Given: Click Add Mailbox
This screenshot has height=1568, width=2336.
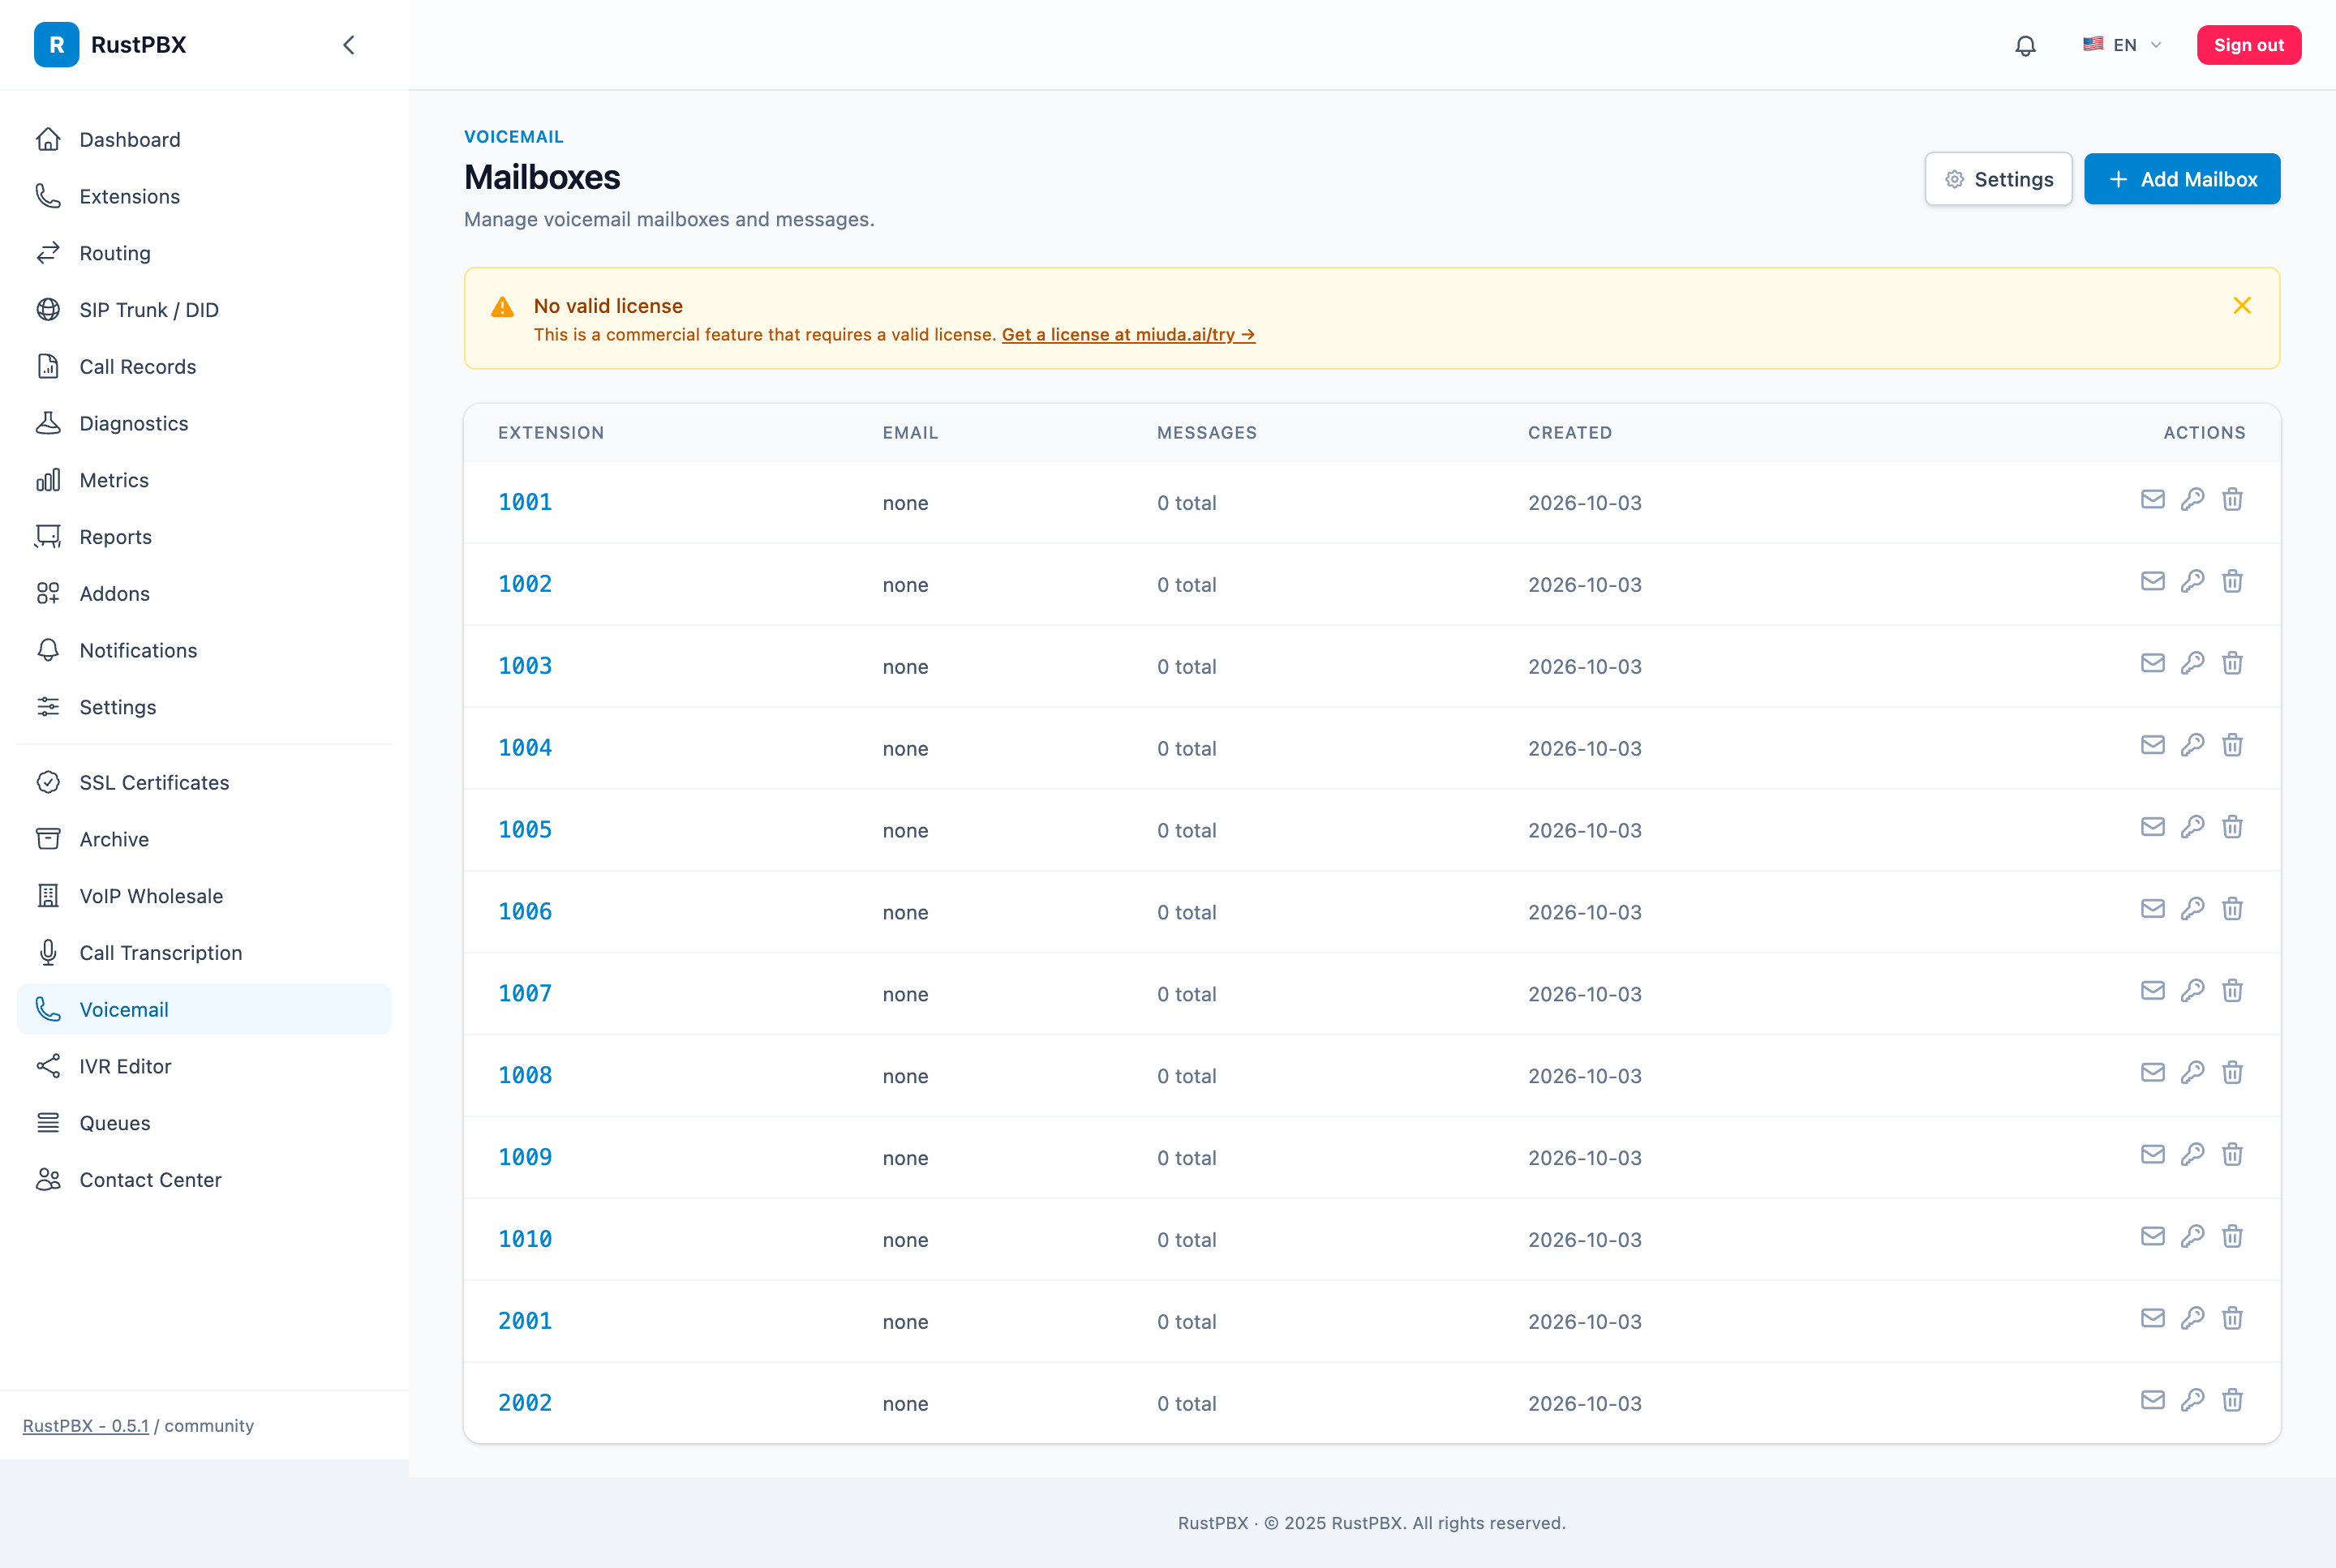Looking at the screenshot, I should [x=2181, y=179].
